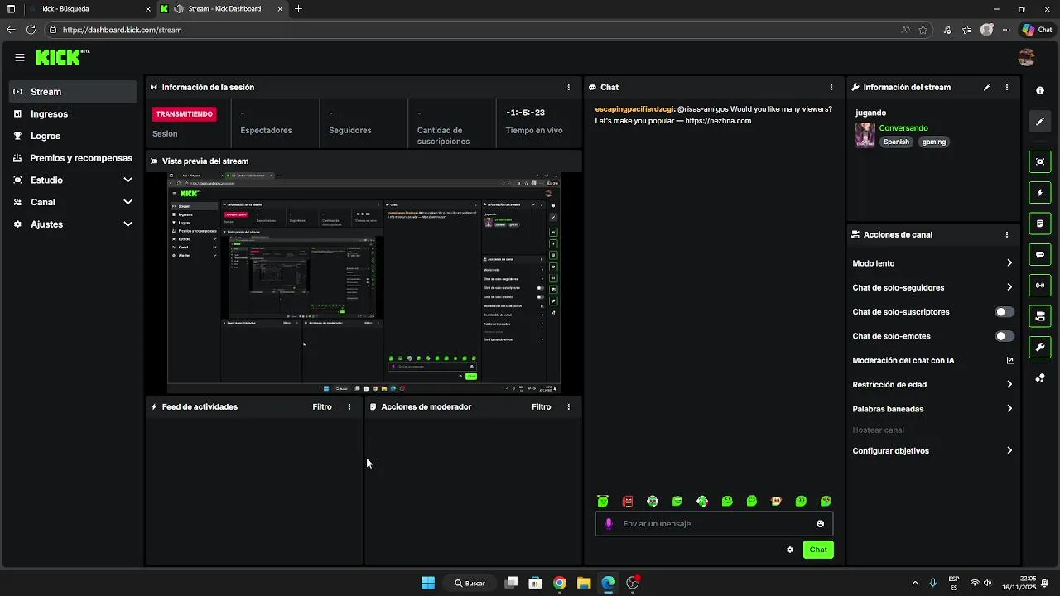The image size is (1060, 596).
Task: Toggle the session info document icon in sidebar
Action: click(x=1040, y=223)
